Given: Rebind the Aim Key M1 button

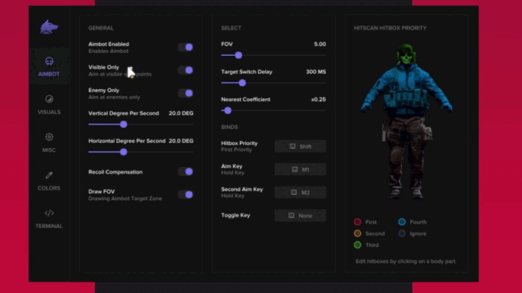Looking at the screenshot, I should pyautogui.click(x=300, y=169).
